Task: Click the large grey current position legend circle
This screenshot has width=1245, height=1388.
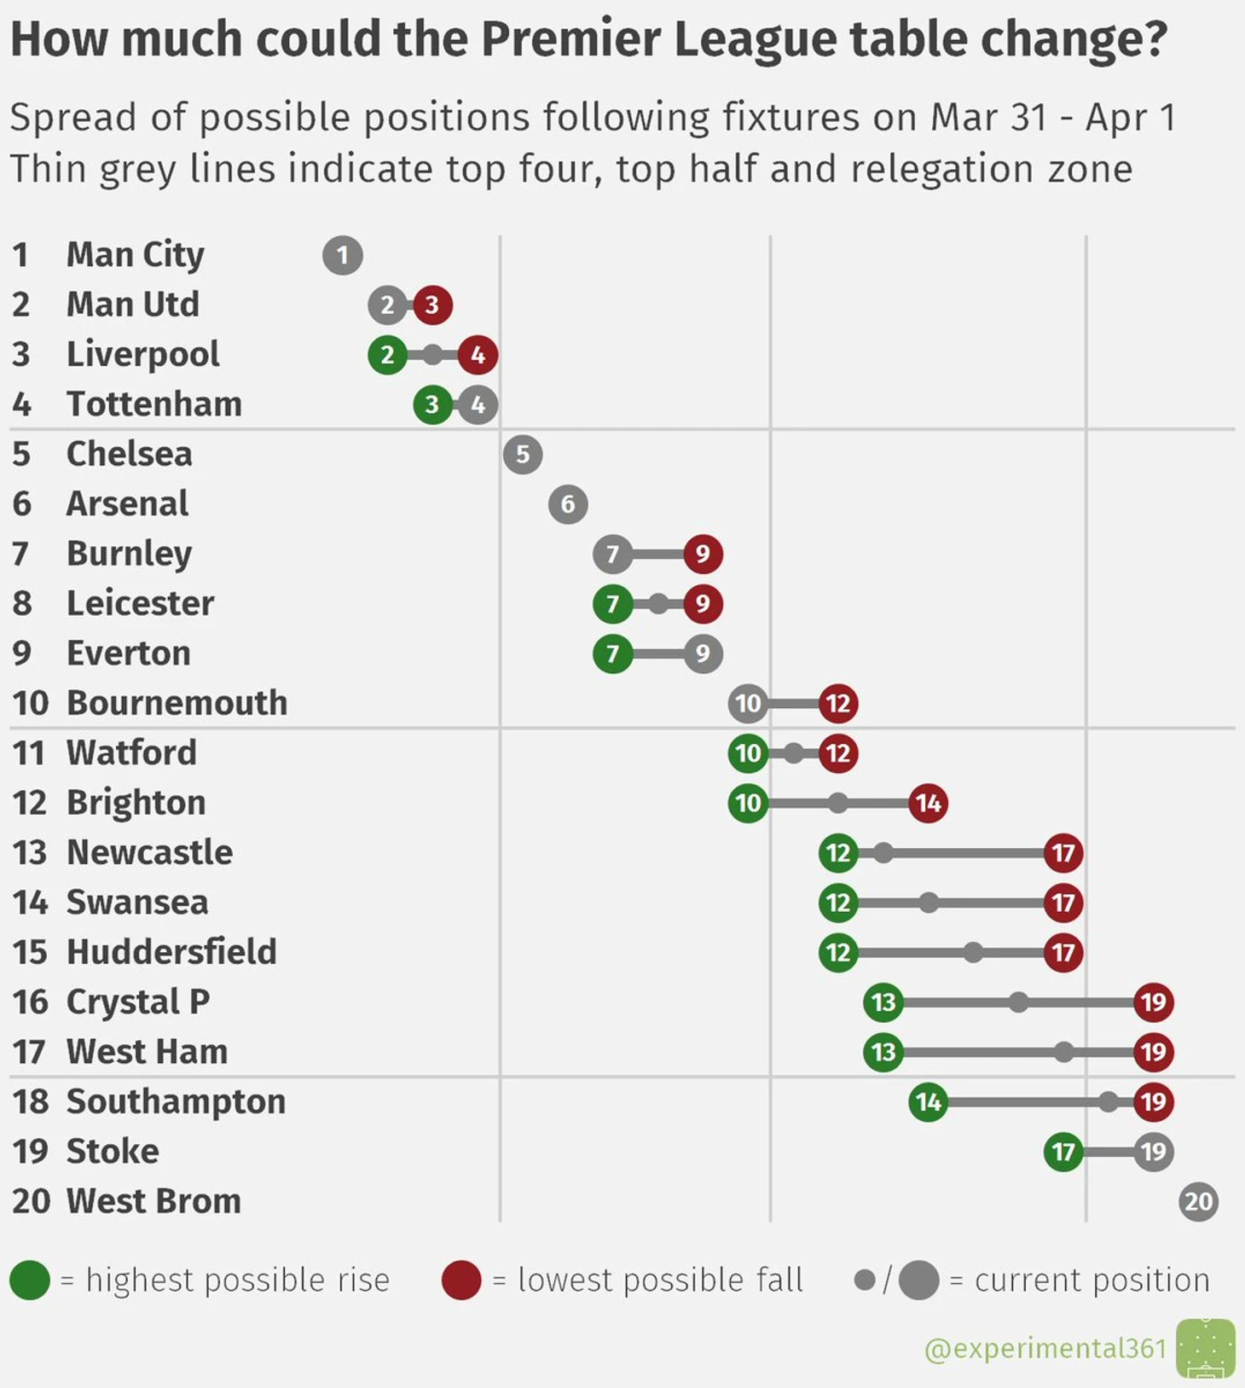Action: [918, 1281]
